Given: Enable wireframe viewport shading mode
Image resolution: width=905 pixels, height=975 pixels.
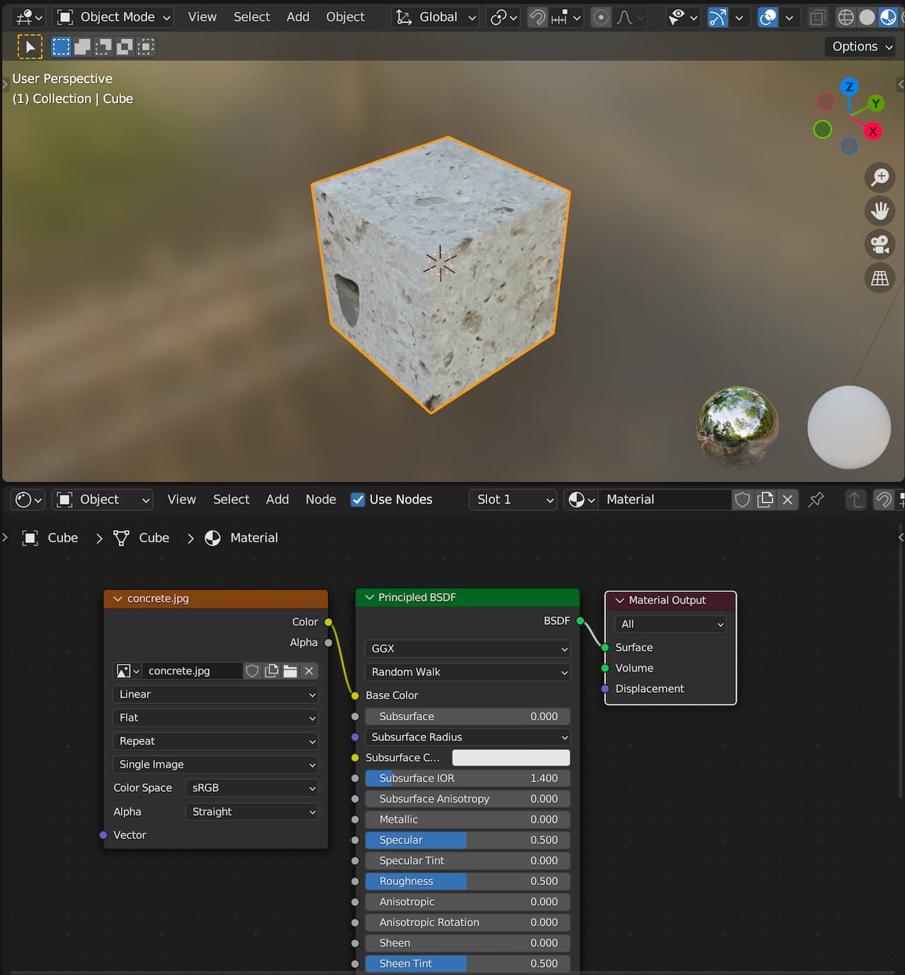Looking at the screenshot, I should (x=846, y=17).
